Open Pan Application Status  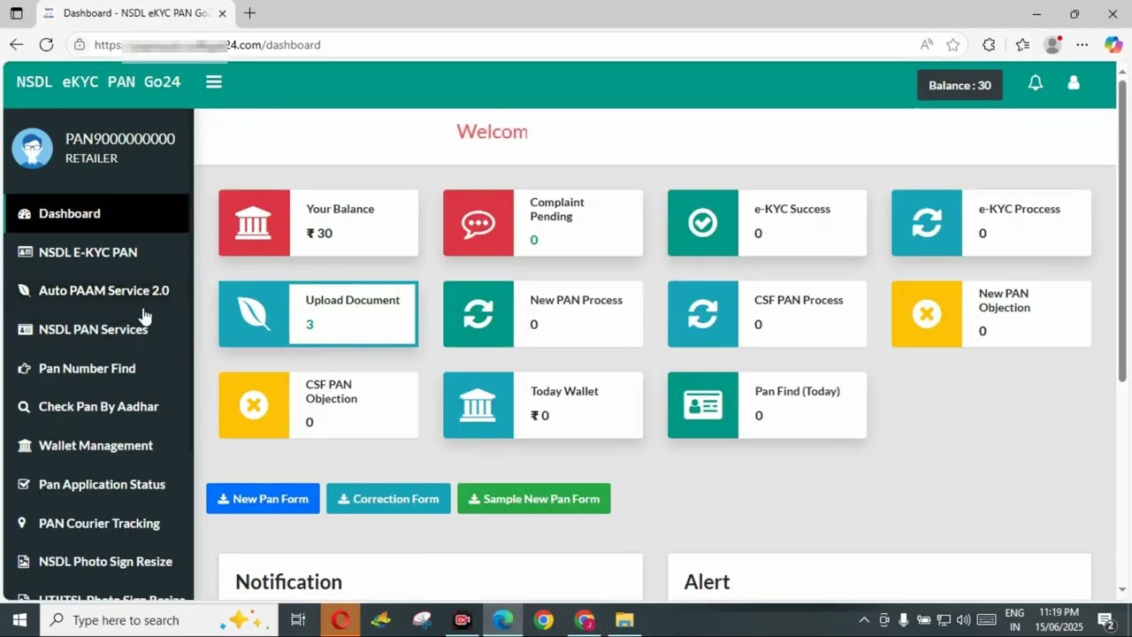(96, 485)
